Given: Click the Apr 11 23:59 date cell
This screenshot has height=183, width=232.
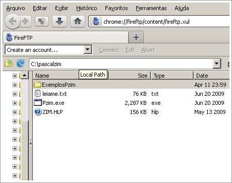Looking at the screenshot, I should point(210,85).
